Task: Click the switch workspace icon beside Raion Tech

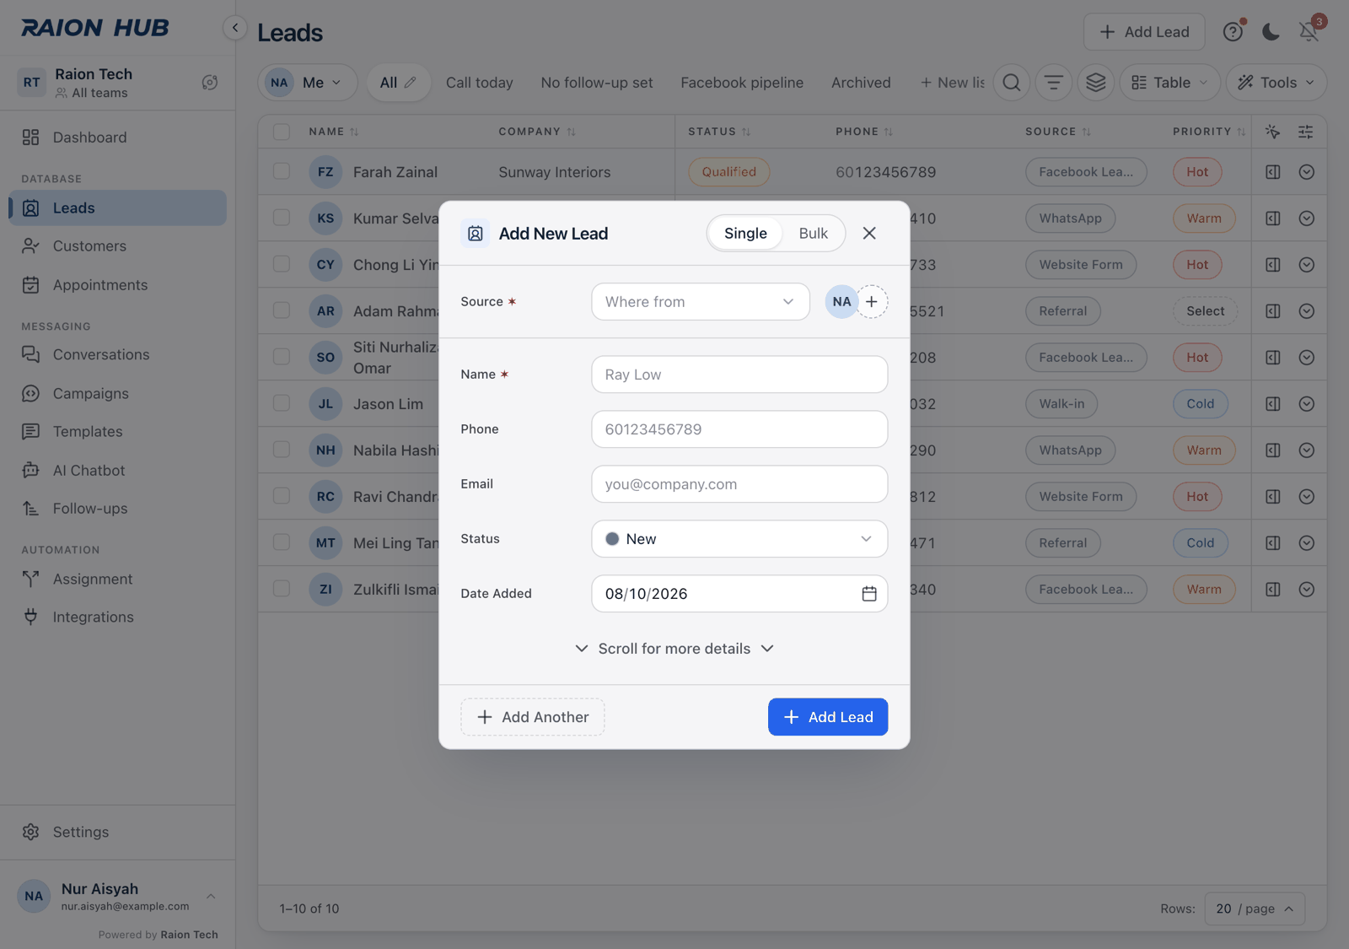Action: [210, 83]
